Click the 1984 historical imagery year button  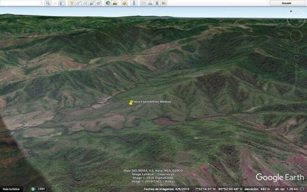pyautogui.click(x=41, y=189)
